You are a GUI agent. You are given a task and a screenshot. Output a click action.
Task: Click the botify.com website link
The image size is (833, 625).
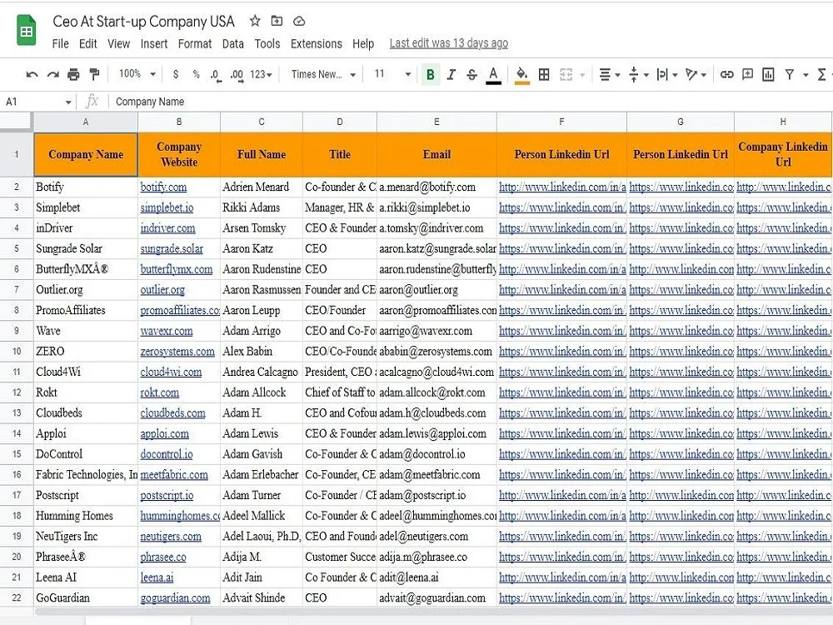click(163, 187)
